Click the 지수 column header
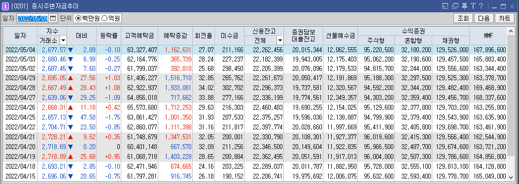Screen dimensions: 519x184 tap(52, 31)
